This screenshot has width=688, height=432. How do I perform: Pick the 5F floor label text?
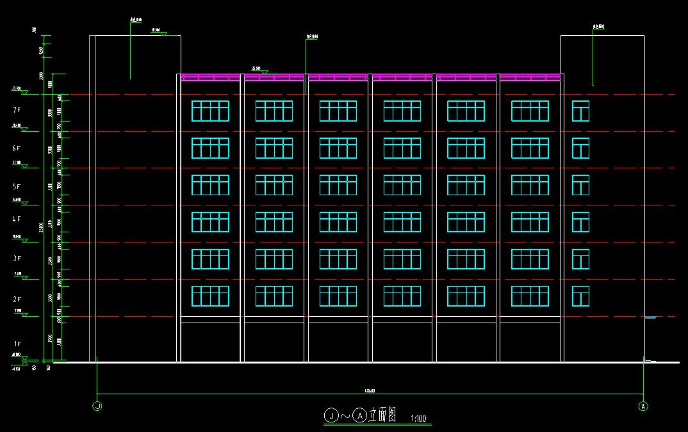(17, 187)
